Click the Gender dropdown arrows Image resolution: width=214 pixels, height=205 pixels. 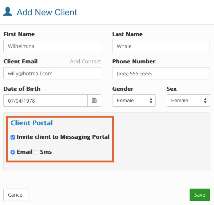point(151,100)
